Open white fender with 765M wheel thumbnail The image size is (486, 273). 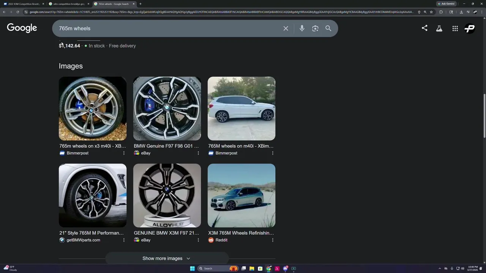tap(93, 195)
